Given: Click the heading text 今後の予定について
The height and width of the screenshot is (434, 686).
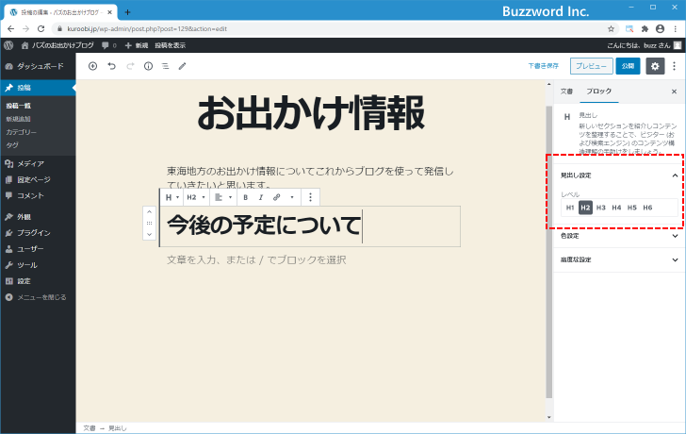Looking at the screenshot, I should 264,225.
